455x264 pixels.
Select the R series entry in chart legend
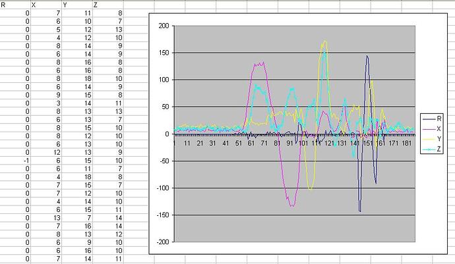(432, 119)
